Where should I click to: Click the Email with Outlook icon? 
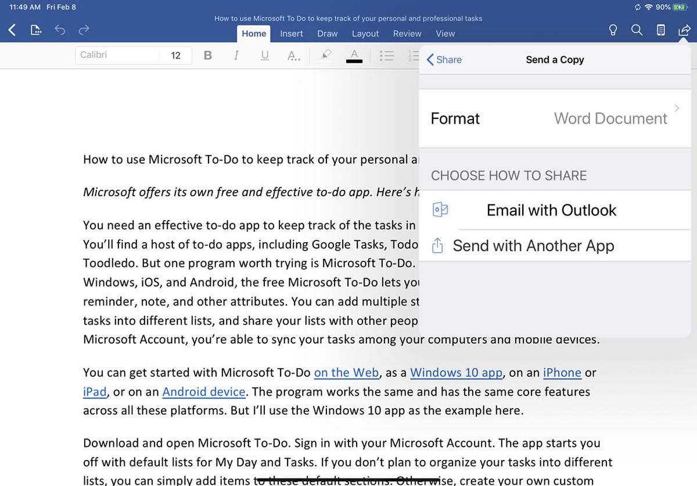click(440, 210)
